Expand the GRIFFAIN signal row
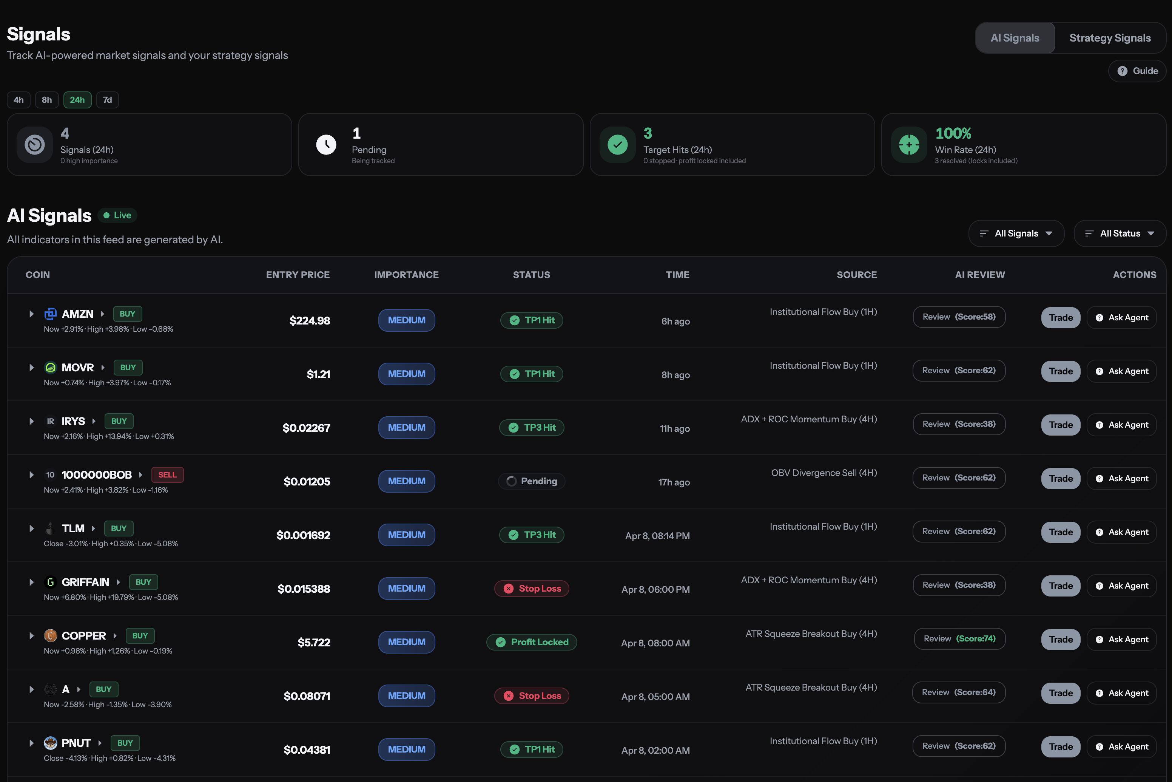Image resolution: width=1172 pixels, height=782 pixels. (x=31, y=582)
